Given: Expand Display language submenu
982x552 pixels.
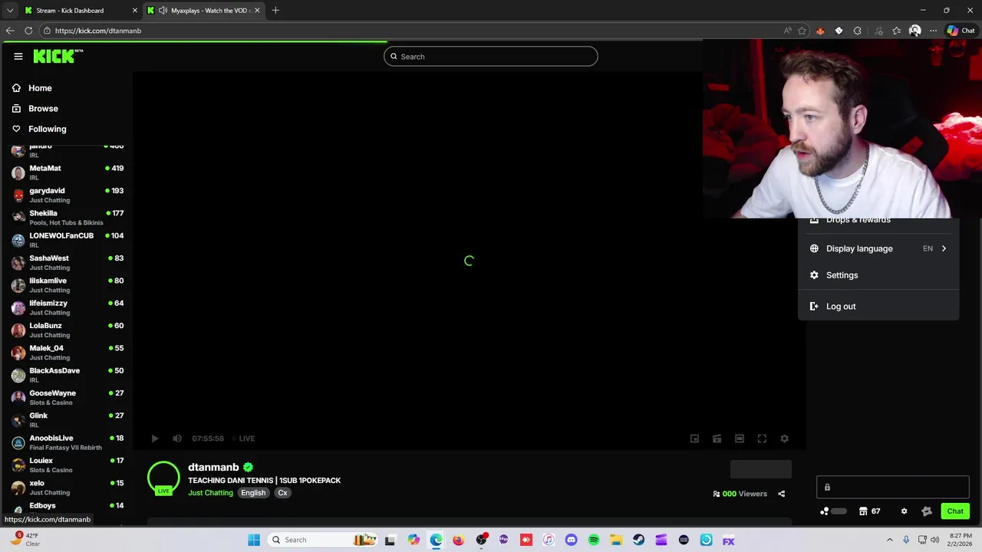Looking at the screenshot, I should point(878,248).
